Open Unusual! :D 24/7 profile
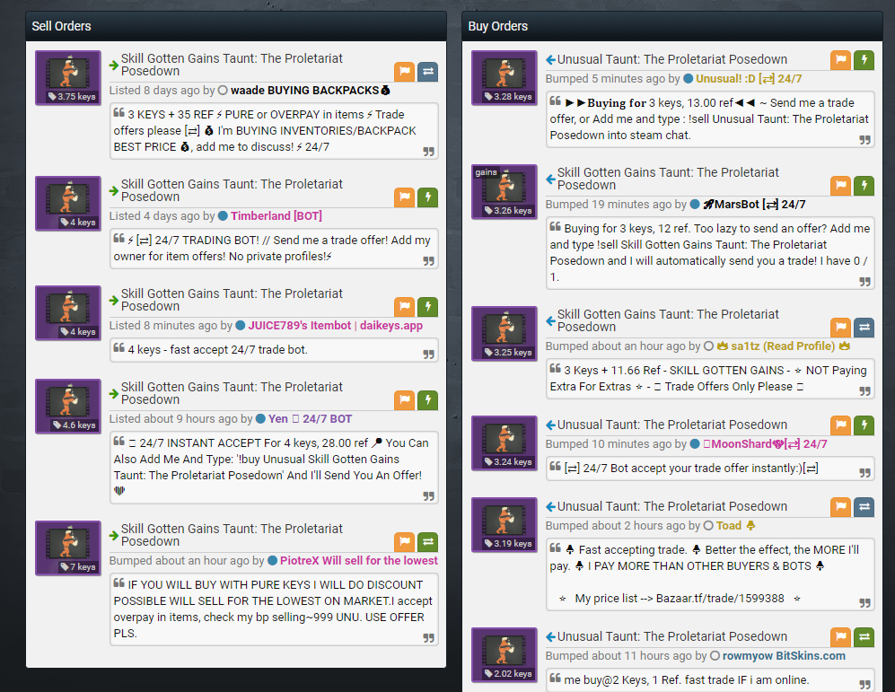This screenshot has height=692, width=895. coord(749,79)
